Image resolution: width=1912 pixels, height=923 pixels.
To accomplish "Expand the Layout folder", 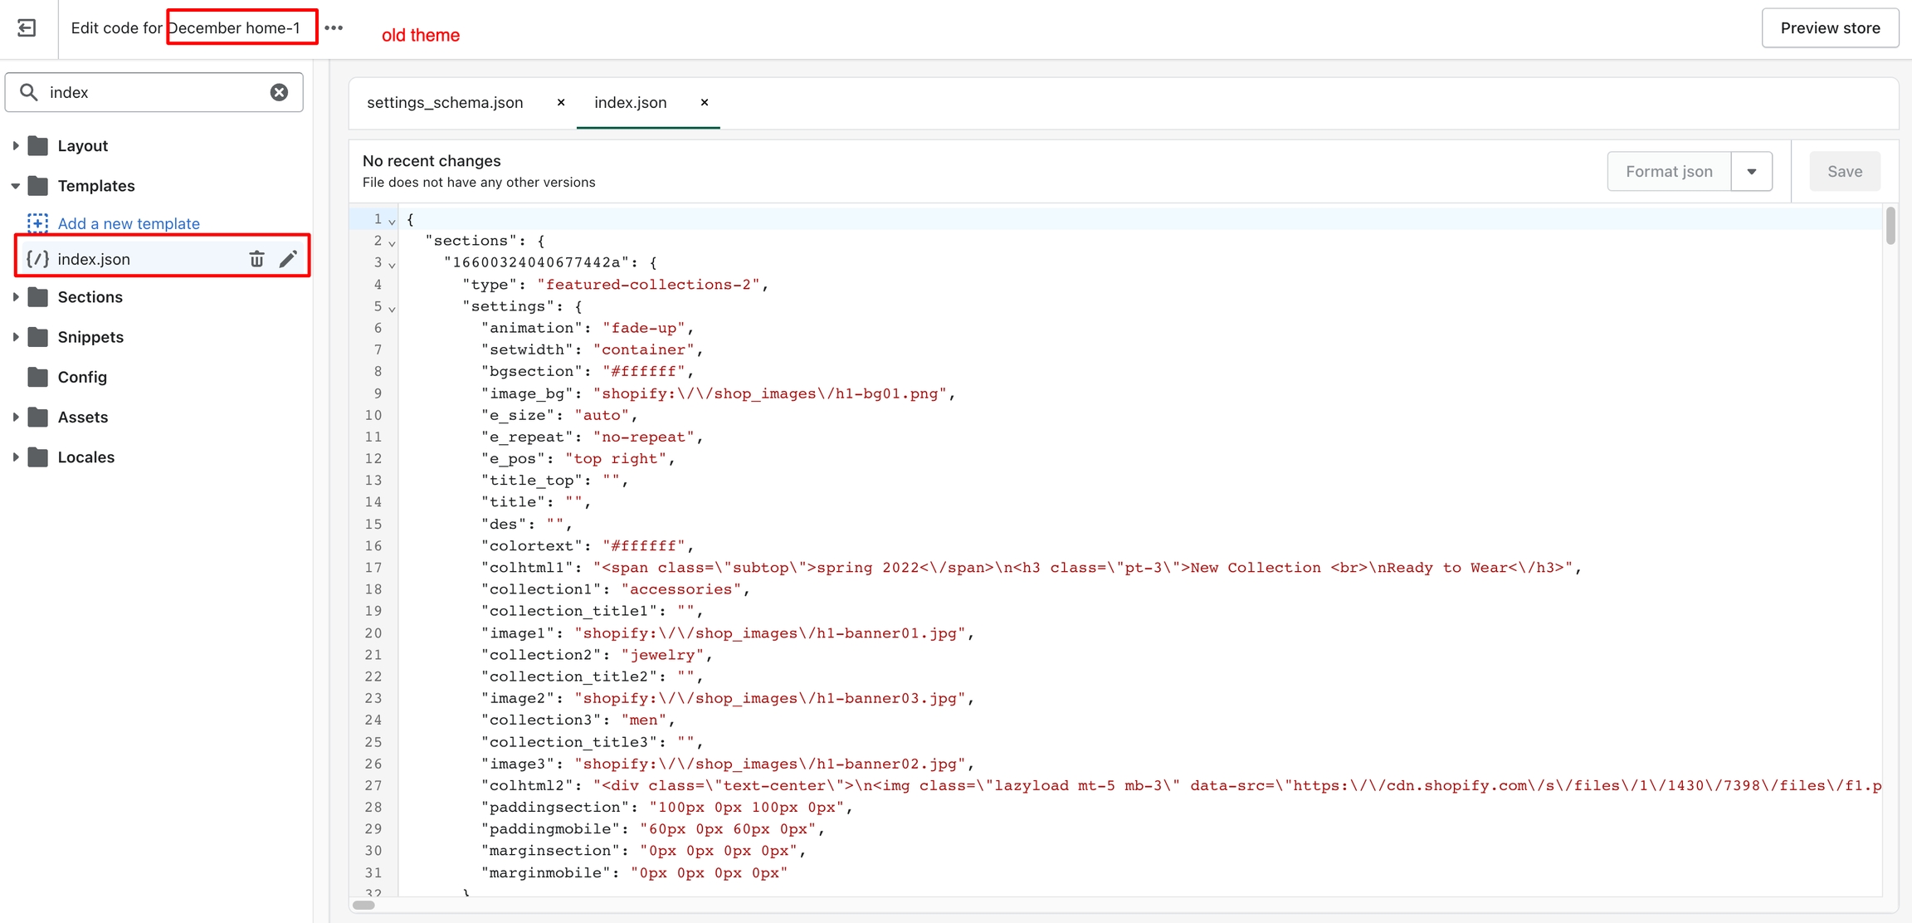I will [16, 146].
